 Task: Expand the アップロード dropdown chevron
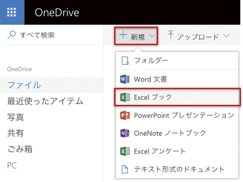226,36
